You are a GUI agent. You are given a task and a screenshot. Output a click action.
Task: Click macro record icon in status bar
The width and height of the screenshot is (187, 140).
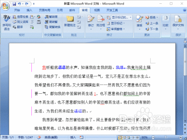82,137
